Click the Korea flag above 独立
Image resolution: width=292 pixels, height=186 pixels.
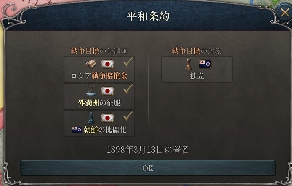point(205,64)
